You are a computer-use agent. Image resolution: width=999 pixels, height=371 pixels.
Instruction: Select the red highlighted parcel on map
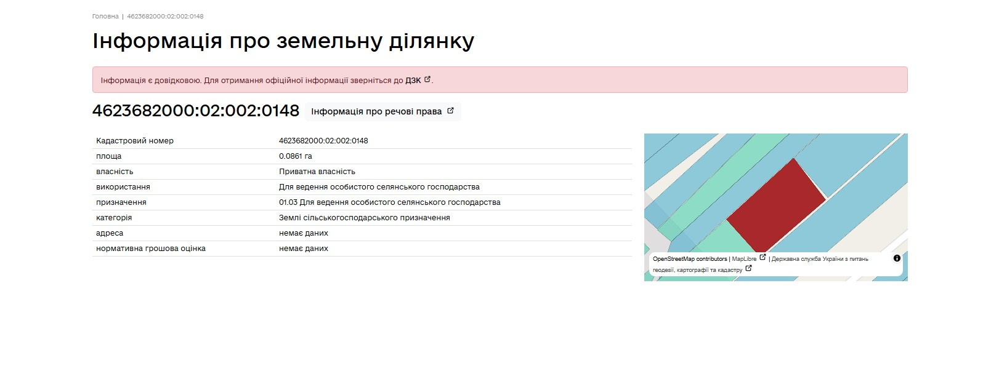coord(777,203)
